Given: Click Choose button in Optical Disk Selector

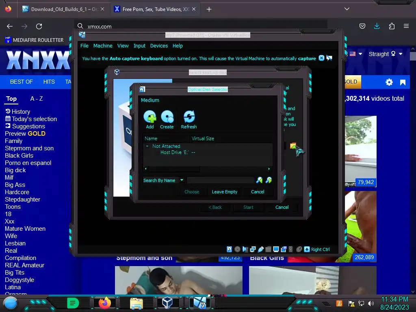Looking at the screenshot, I should (192, 192).
